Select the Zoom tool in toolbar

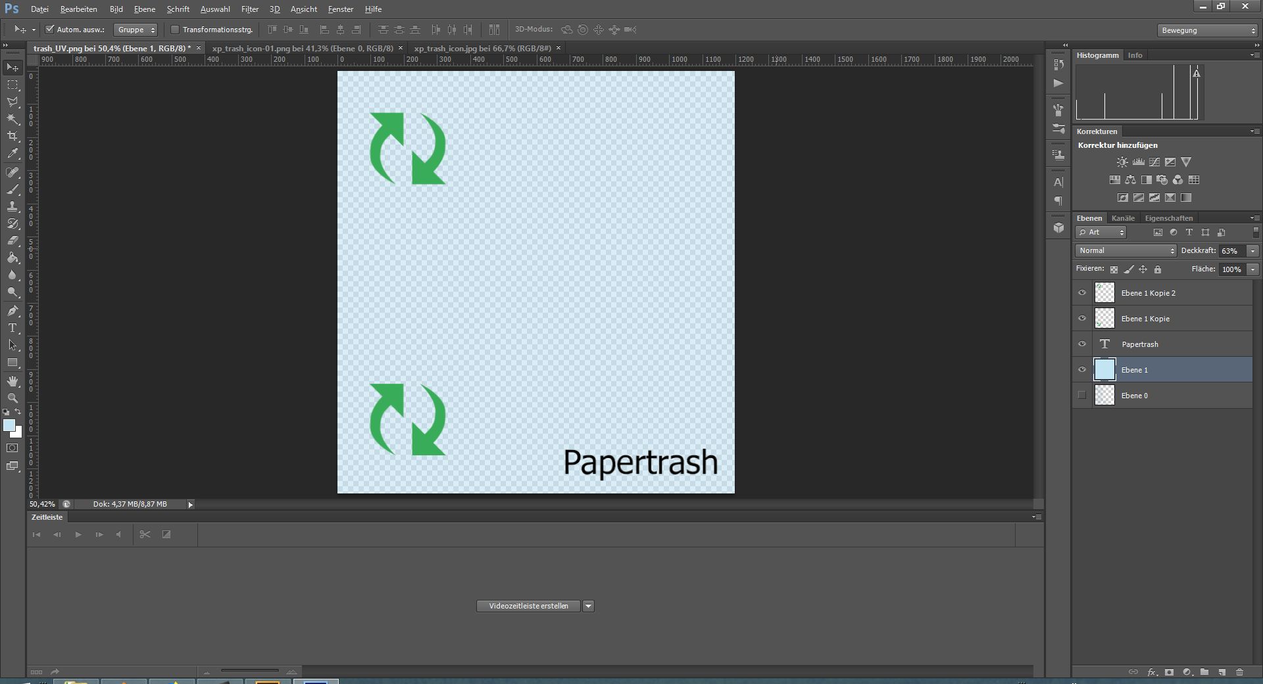[x=12, y=398]
